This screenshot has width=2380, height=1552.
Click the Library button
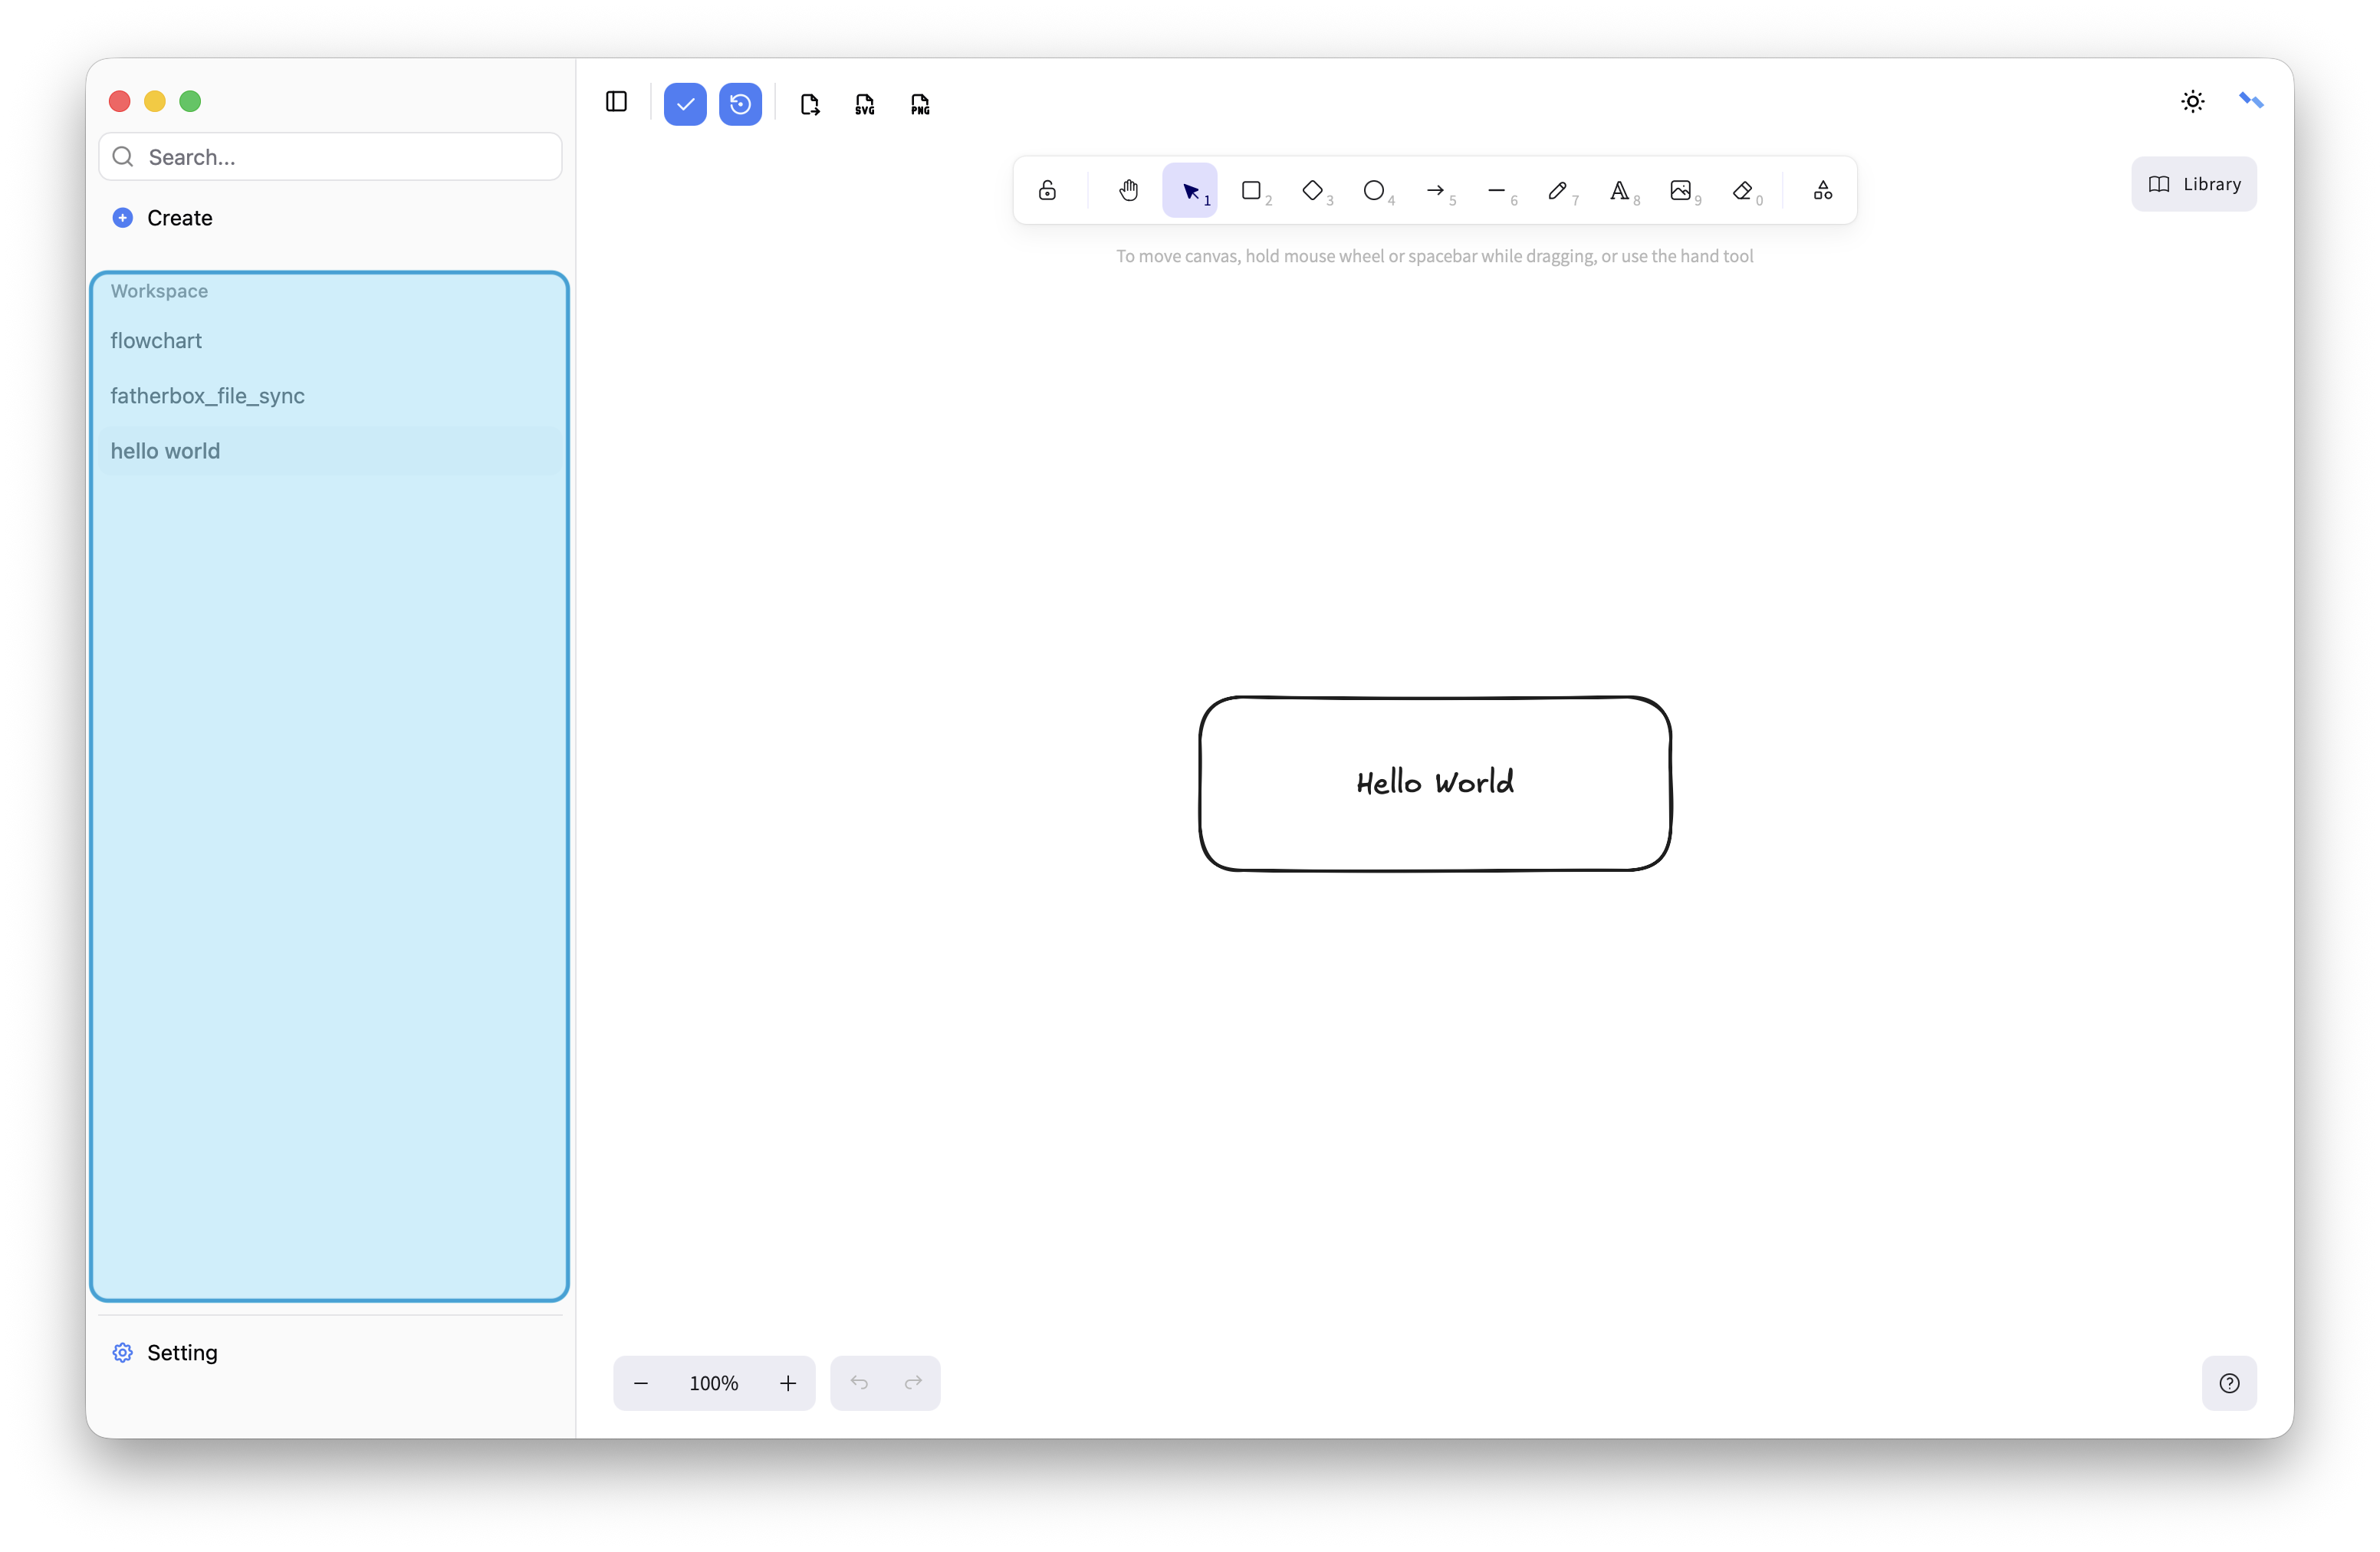click(x=2193, y=184)
